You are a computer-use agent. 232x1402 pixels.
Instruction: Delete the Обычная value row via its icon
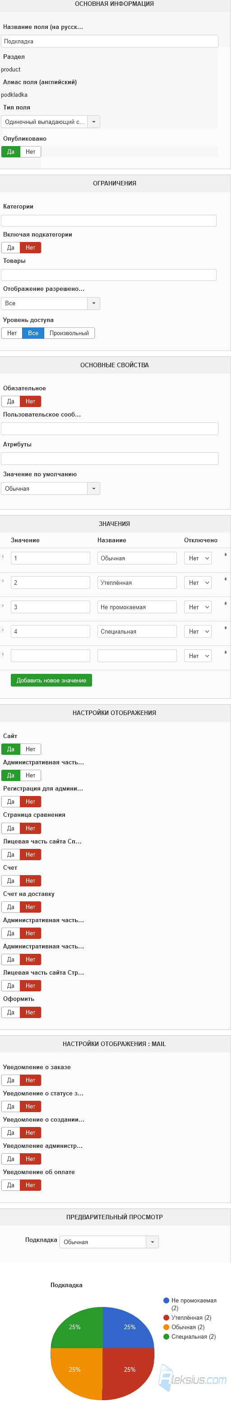(x=226, y=554)
